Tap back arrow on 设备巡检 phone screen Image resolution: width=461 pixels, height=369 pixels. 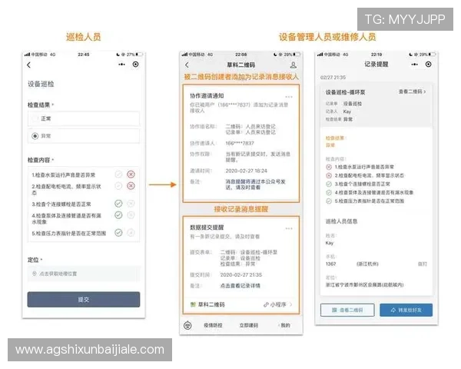point(29,65)
